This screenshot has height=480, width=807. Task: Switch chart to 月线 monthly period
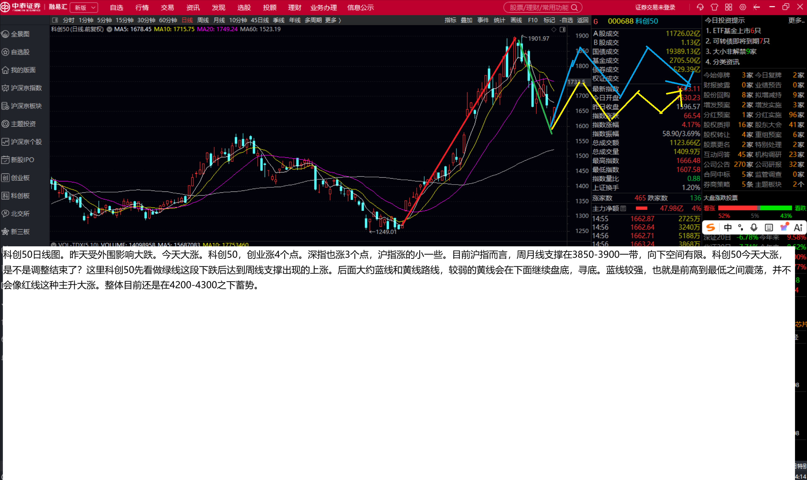[x=219, y=20]
